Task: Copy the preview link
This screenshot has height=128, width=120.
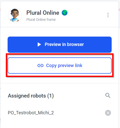Action: (60, 66)
